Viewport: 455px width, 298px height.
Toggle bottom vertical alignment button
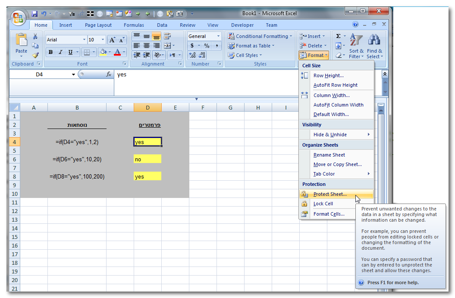click(156, 36)
